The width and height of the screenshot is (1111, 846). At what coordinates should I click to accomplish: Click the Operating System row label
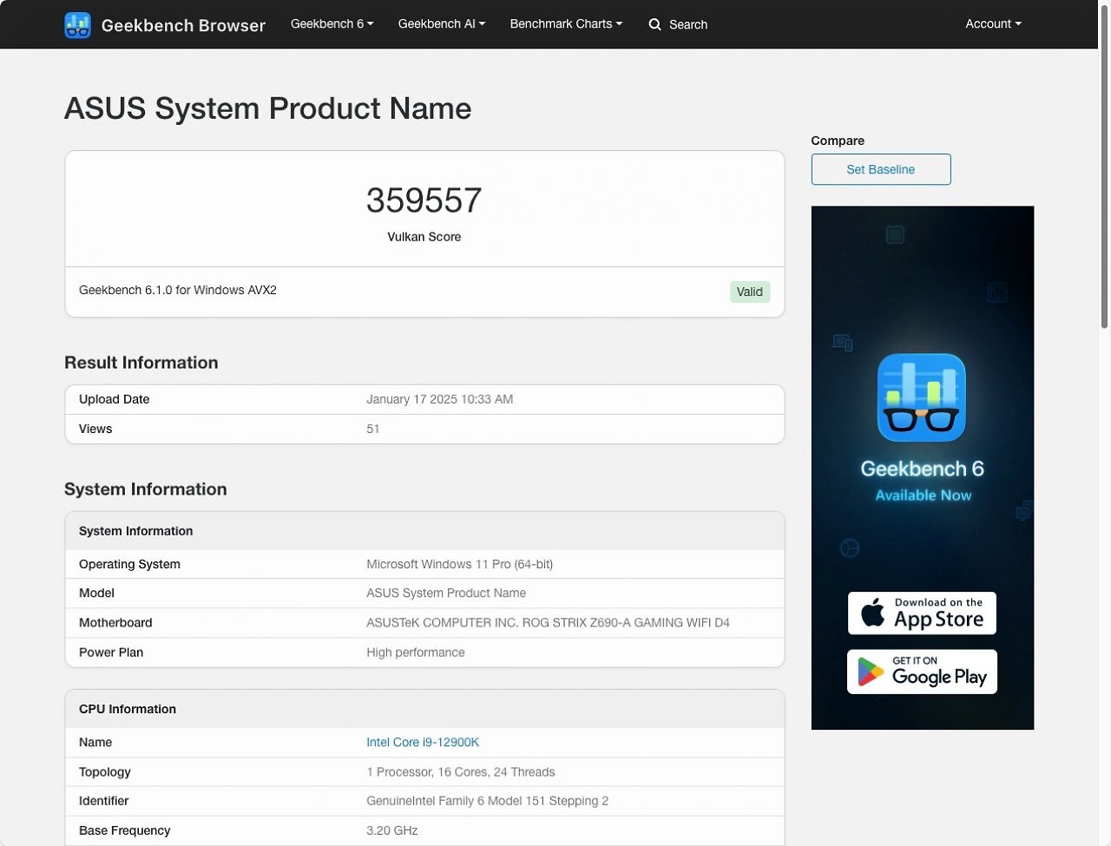tap(130, 564)
